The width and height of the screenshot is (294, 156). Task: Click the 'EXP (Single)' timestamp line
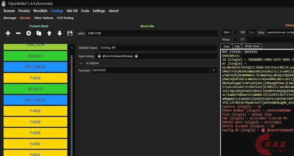tap(254, 118)
